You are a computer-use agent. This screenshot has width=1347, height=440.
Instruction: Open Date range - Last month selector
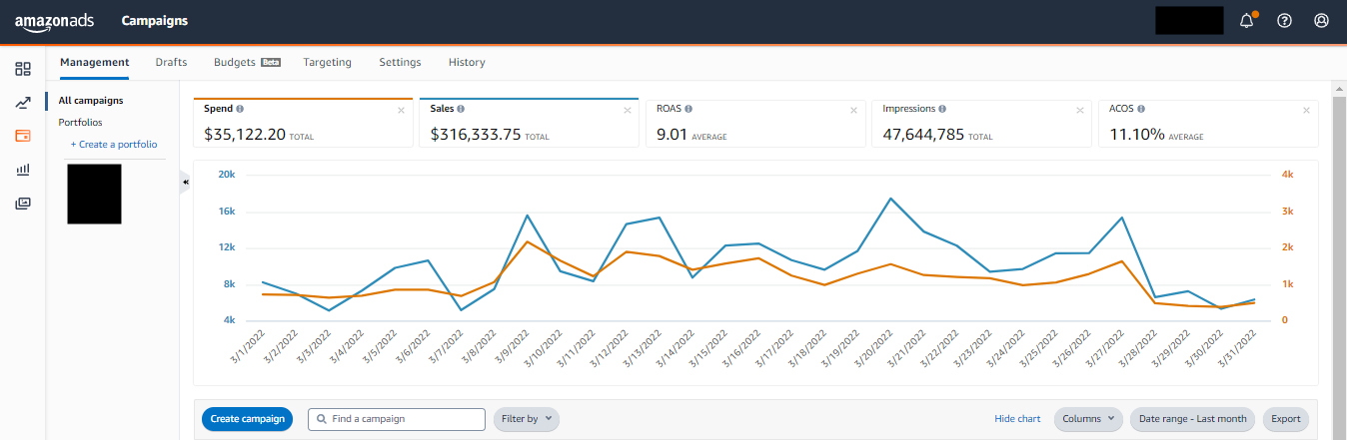(1193, 419)
